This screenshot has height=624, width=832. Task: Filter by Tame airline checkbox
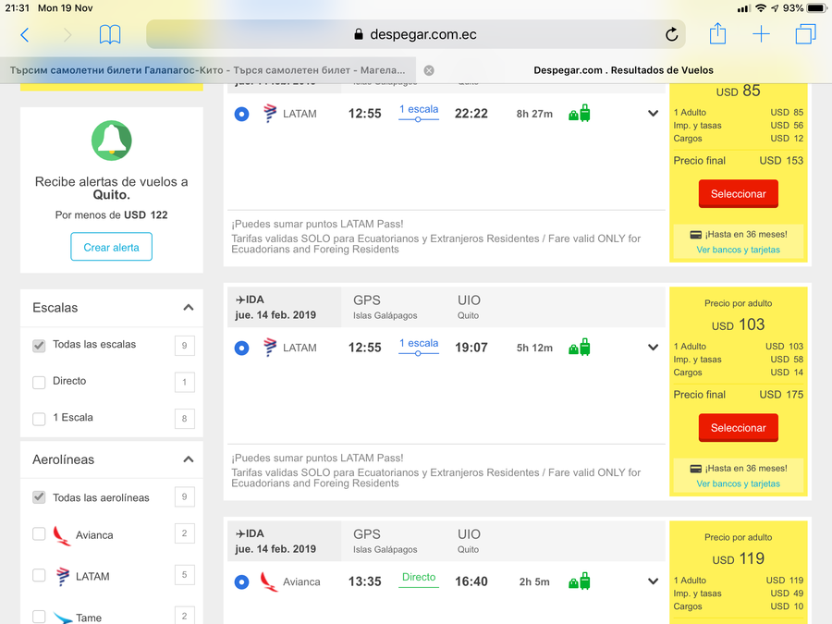tap(39, 616)
